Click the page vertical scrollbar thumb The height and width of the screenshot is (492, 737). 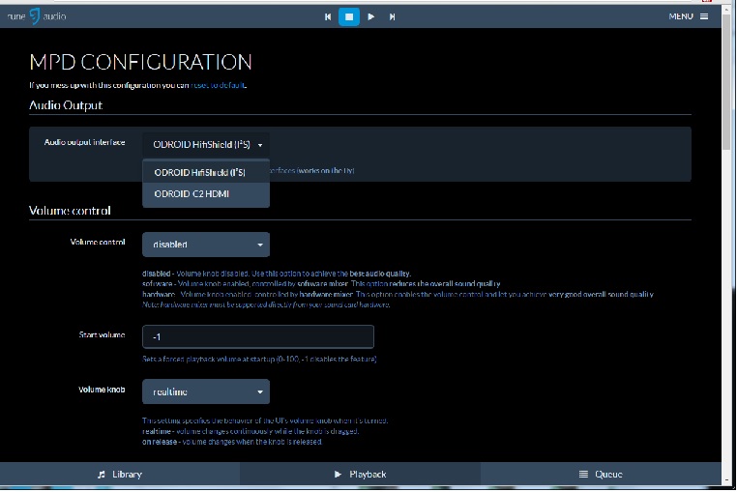[726, 80]
